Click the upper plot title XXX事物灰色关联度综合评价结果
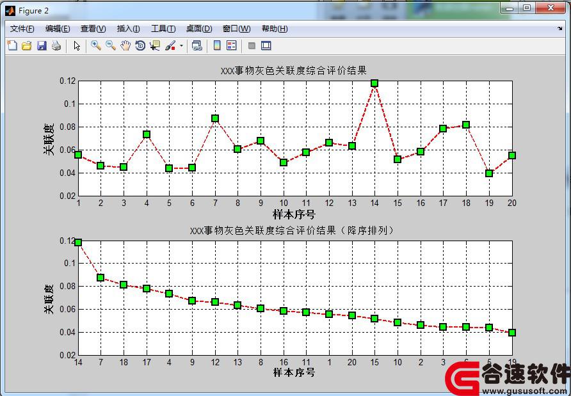 click(x=294, y=70)
